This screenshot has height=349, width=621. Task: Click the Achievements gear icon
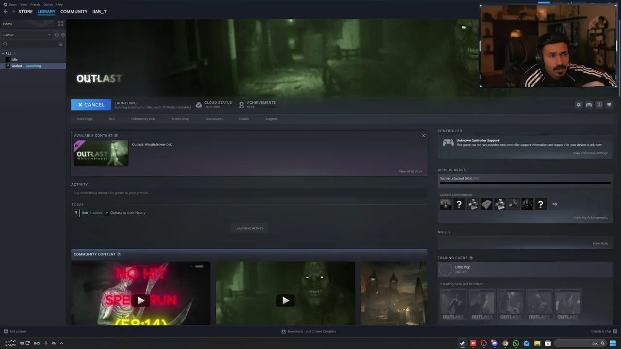click(241, 105)
